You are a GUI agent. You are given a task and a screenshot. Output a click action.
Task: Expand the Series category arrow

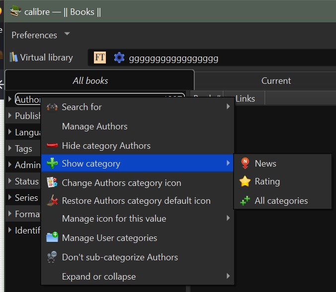click(10, 197)
